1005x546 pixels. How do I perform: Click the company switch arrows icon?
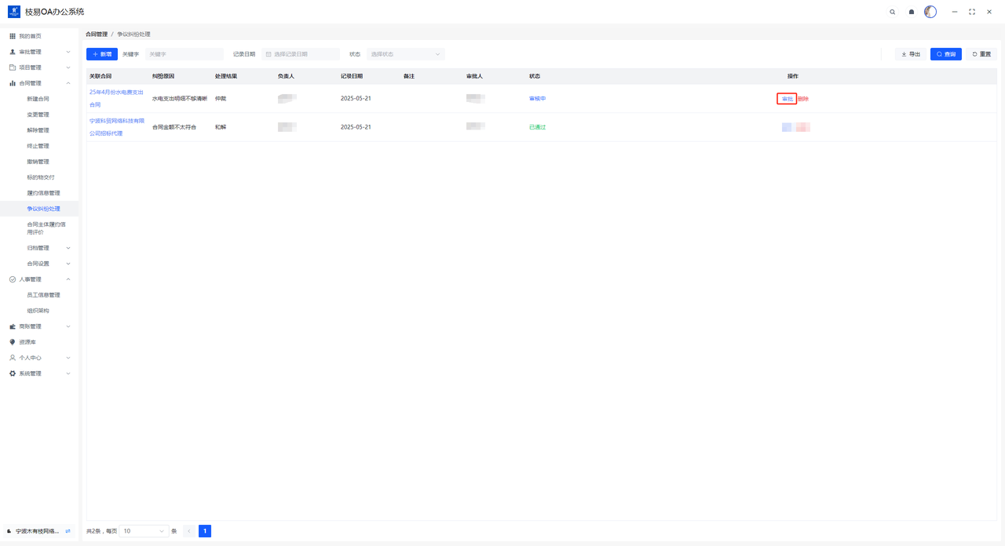click(68, 531)
